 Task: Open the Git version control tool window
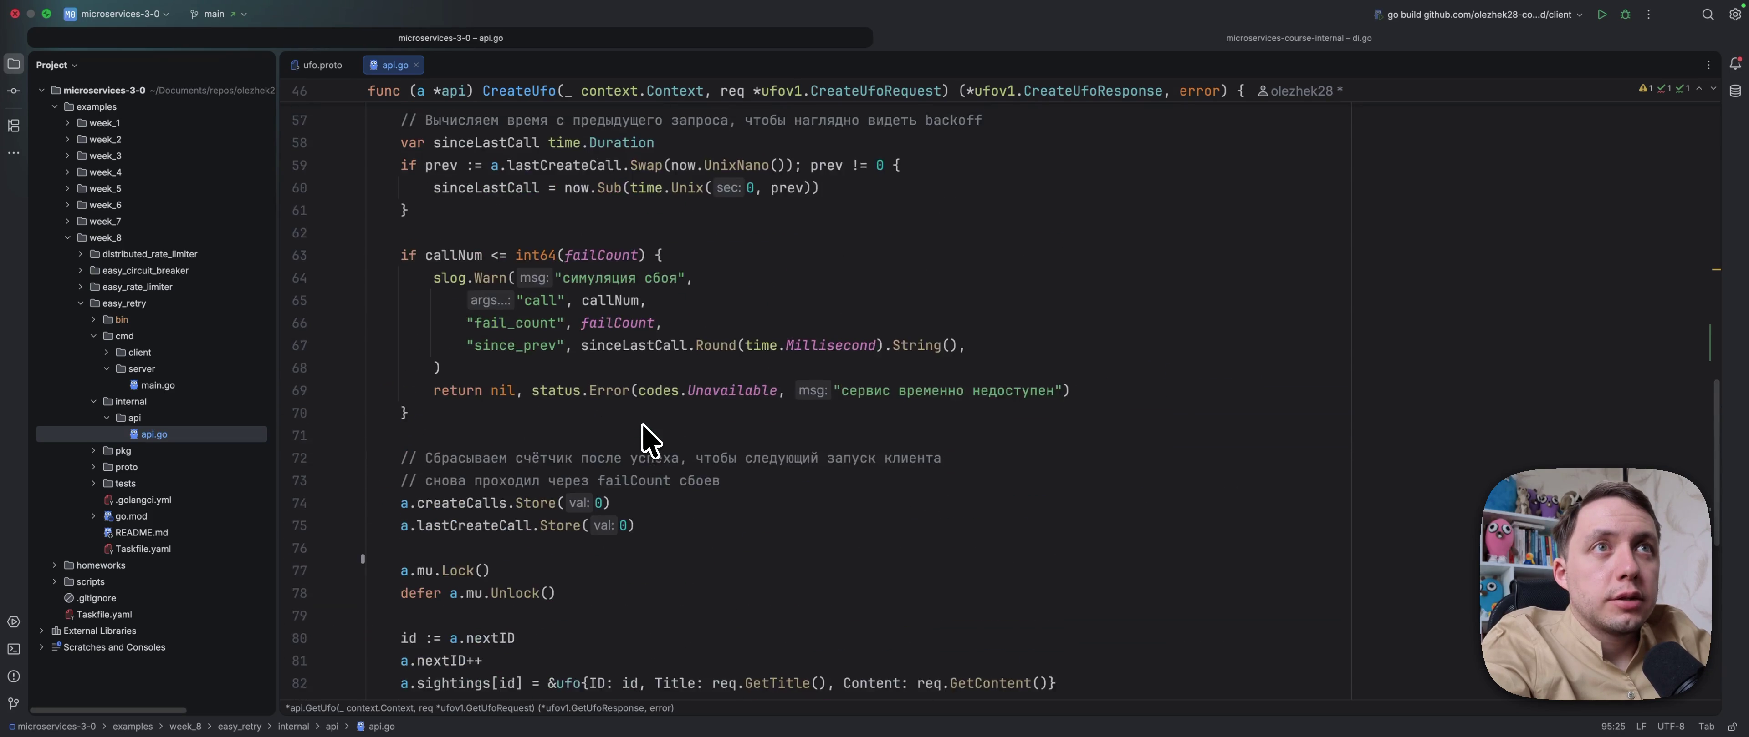tap(14, 704)
